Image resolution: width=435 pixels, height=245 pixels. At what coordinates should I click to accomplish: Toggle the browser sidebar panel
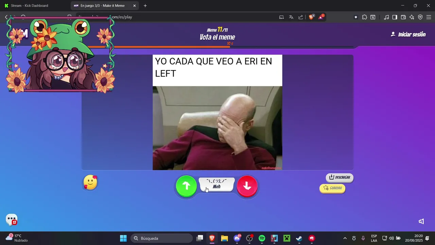(395, 17)
